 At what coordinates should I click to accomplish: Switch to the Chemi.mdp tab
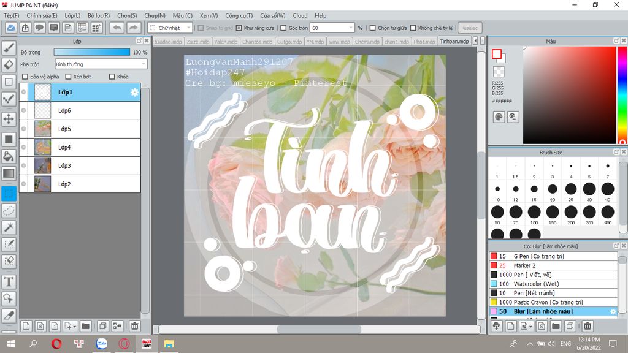367,41
